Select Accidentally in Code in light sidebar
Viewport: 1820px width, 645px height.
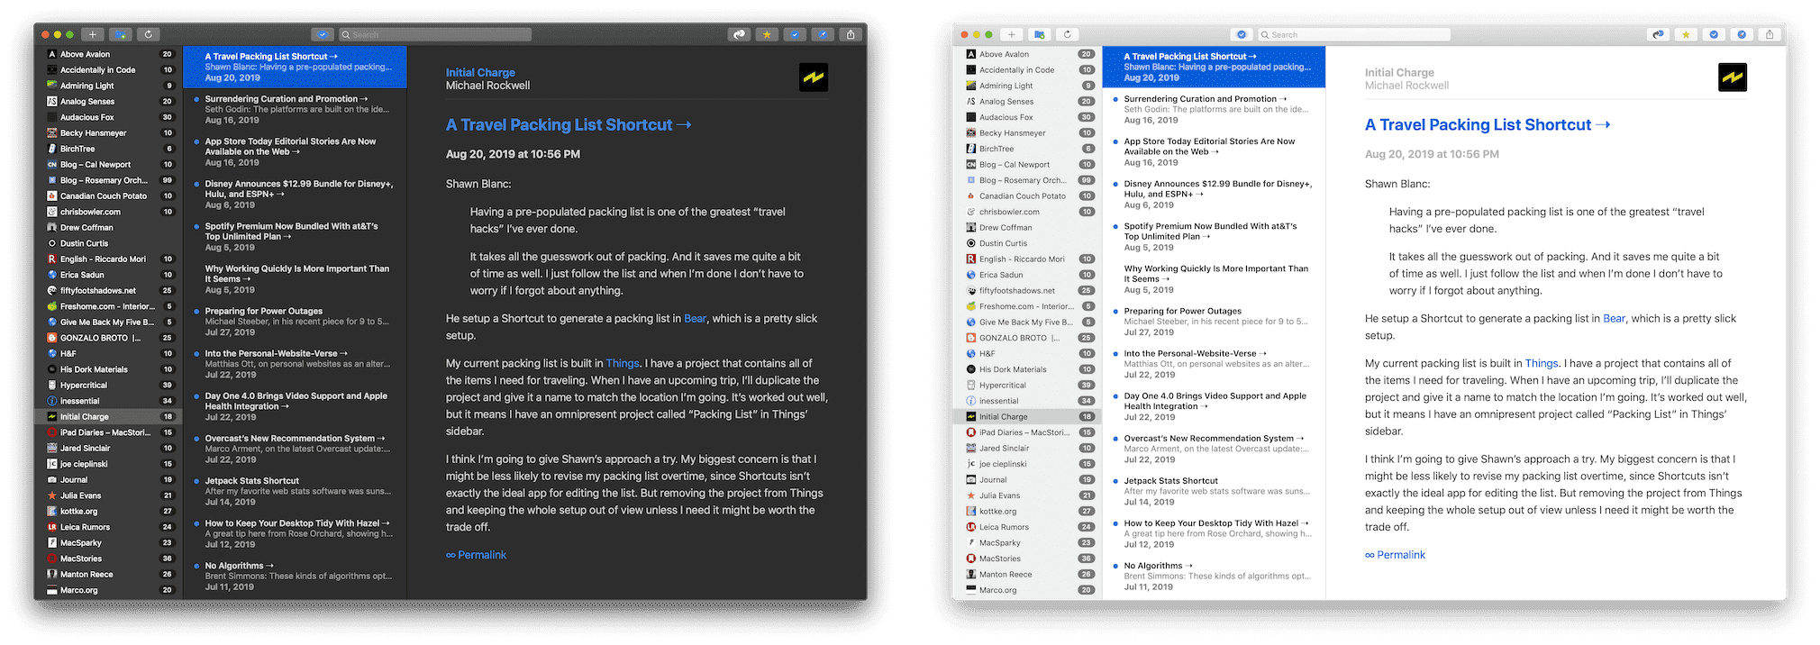coord(1027,69)
